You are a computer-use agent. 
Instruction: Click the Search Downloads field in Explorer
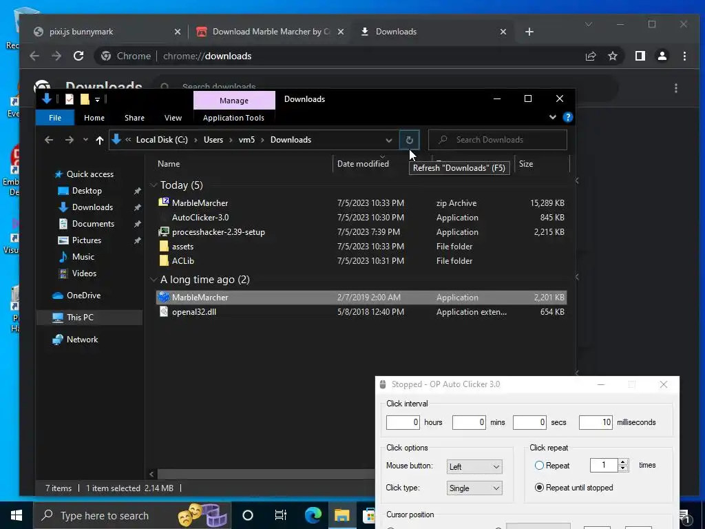(x=497, y=140)
